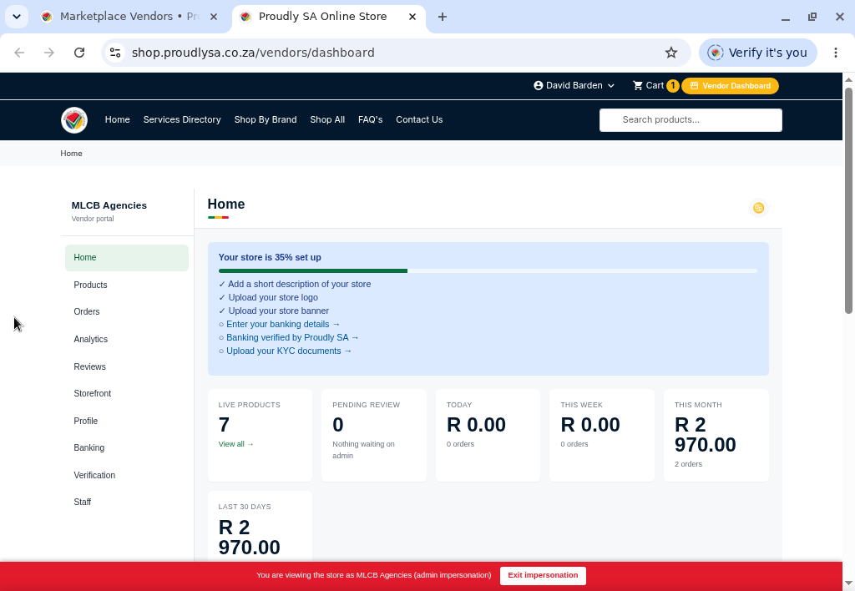Viewport: 855px width, 591px height.
Task: Go forward in browser history
Action: coord(49,53)
